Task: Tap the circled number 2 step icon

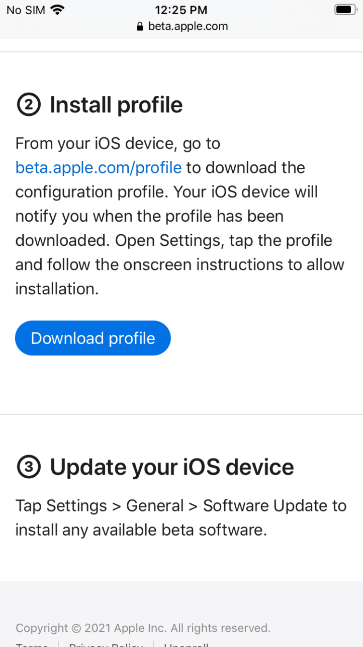Action: pos(28,105)
